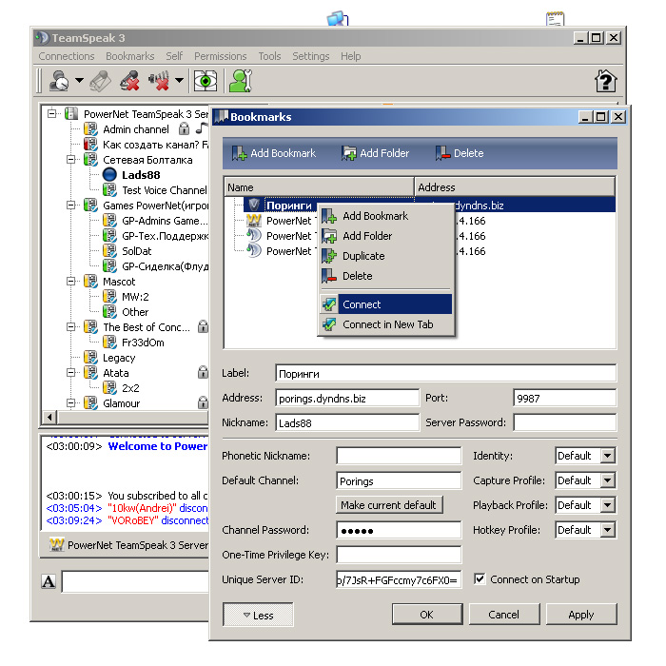The width and height of the screenshot is (666, 666).
Task: Collapse the Mascot channel
Action: click(x=71, y=282)
